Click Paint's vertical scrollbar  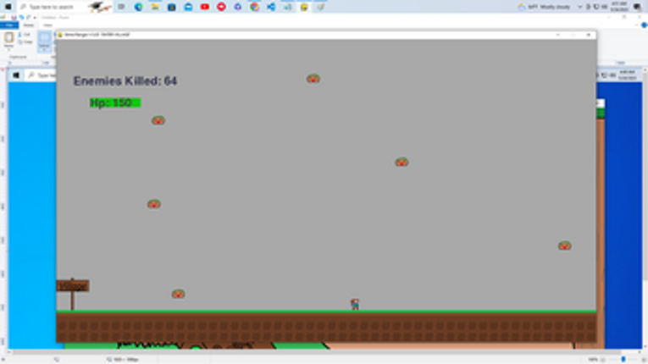tap(645, 208)
